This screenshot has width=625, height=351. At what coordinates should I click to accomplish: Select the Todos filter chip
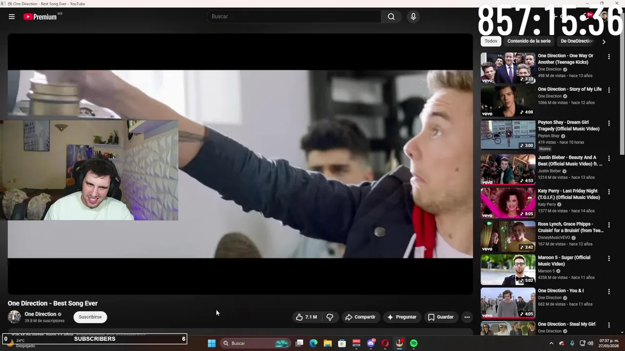491,41
